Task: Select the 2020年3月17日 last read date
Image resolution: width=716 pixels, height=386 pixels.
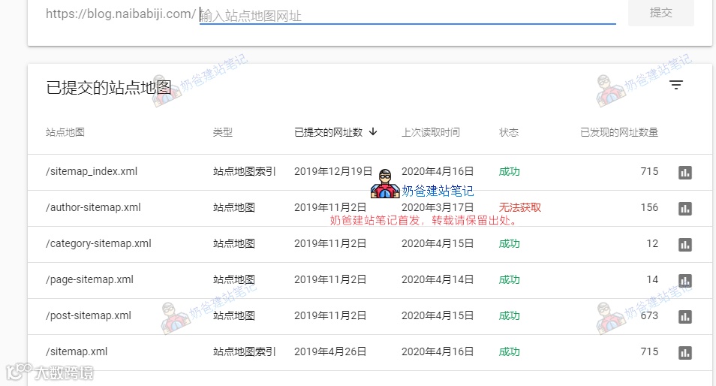Action: point(438,207)
